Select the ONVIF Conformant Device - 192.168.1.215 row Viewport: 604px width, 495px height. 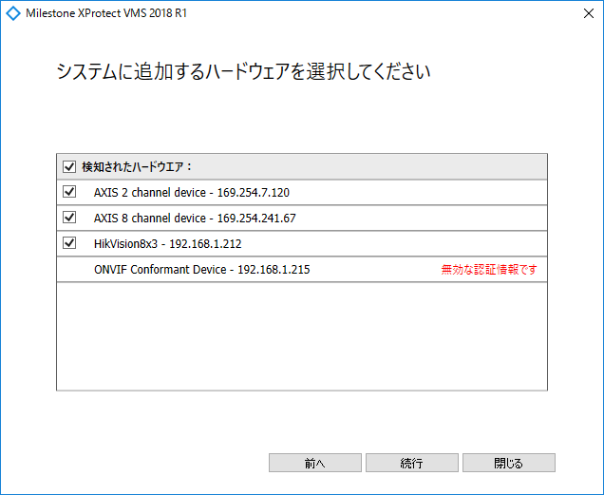(x=302, y=270)
